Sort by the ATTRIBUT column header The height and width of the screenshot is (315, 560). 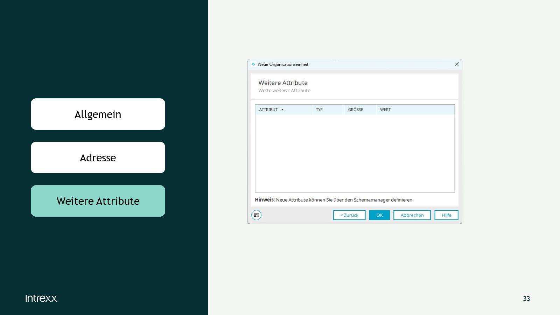click(x=268, y=110)
